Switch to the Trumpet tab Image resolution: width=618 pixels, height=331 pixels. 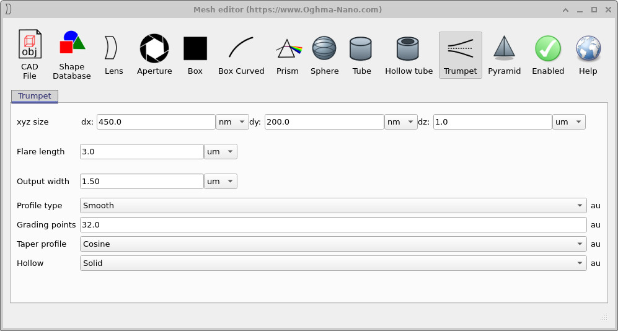(35, 96)
